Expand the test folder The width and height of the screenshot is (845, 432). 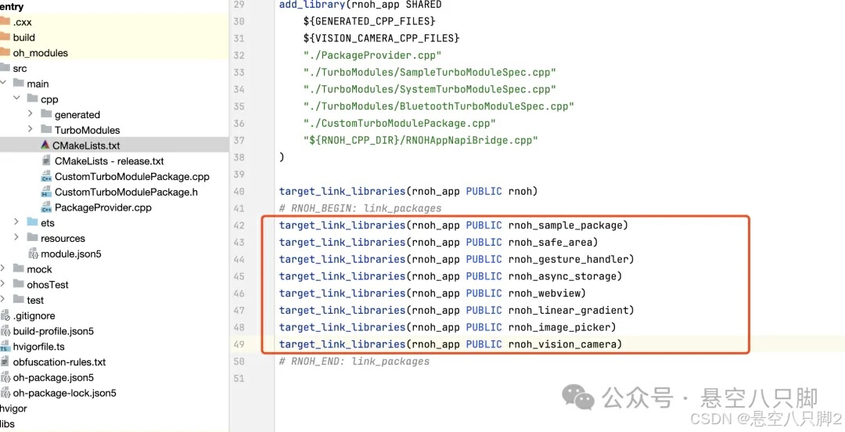(2, 299)
